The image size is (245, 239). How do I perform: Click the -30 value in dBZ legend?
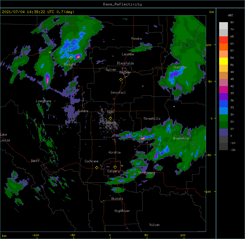(x=233, y=150)
